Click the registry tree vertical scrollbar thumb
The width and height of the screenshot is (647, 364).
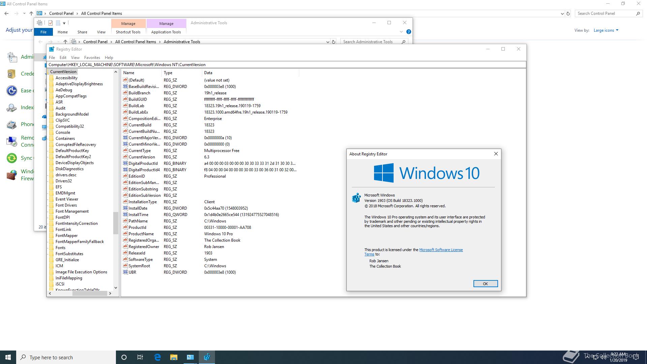(x=116, y=223)
